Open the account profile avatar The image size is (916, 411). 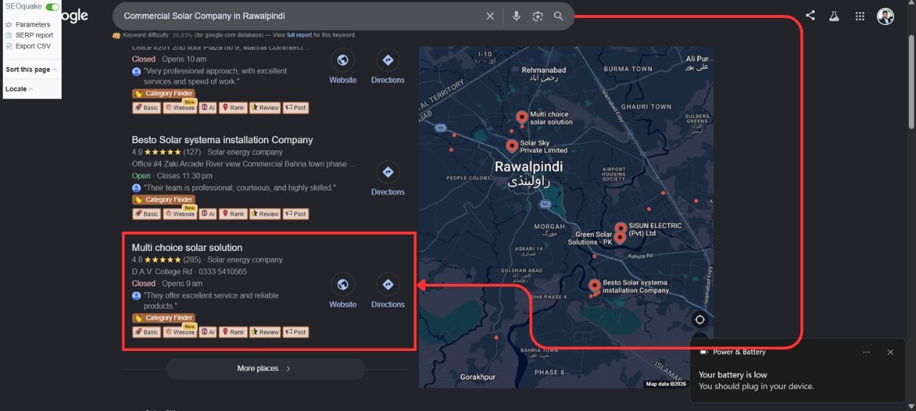tap(886, 16)
